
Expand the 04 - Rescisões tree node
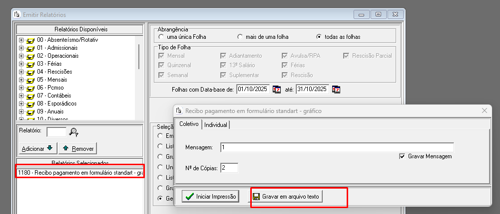tap(20, 72)
